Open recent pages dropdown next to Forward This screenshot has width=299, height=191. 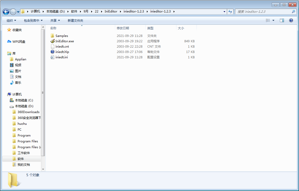(x=18, y=12)
